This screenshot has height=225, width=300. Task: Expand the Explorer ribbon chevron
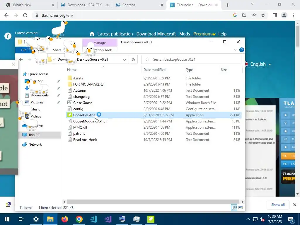tap(235, 50)
